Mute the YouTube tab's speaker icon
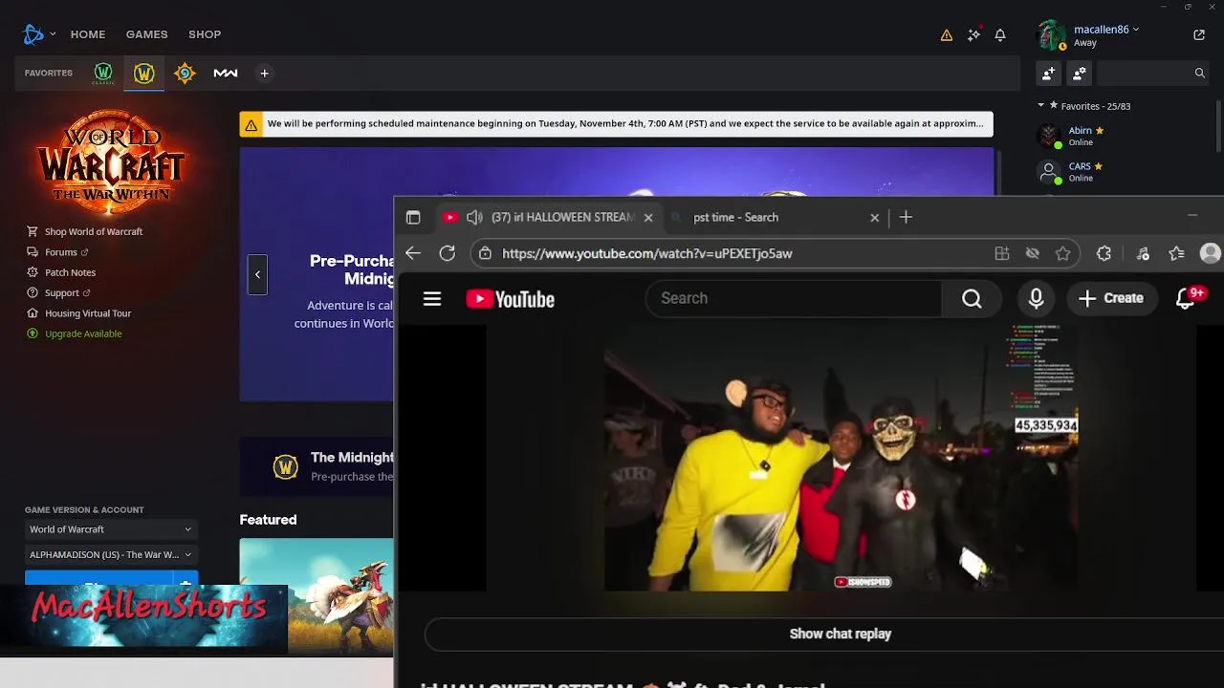Screen dimensions: 1224x688 (x=474, y=217)
